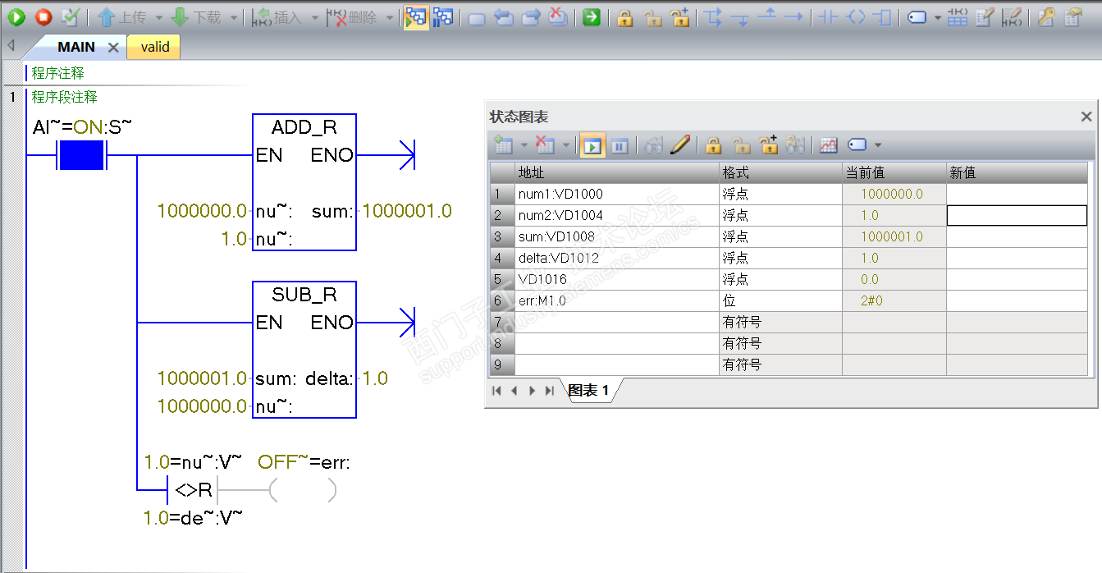Viewport: 1102px width, 573px height.
Task: Open the 上传 upload dropdown arrow
Action: [x=158, y=17]
